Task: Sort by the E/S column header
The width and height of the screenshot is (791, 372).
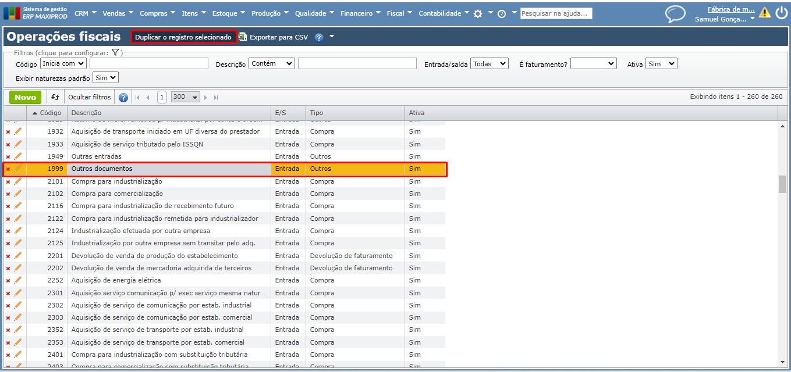Action: (288, 113)
